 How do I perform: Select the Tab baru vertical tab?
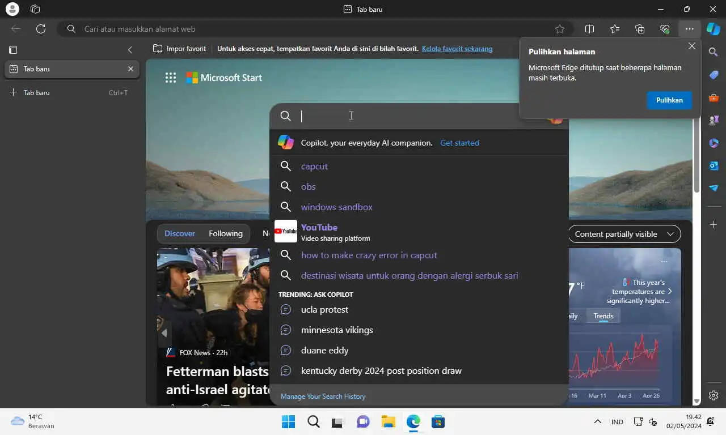tap(71, 69)
